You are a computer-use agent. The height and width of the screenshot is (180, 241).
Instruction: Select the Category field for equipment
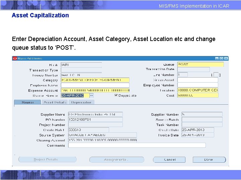click(95, 80)
